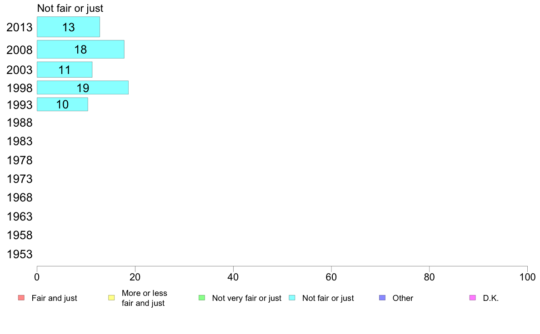Click the Other legend label text
The width and height of the screenshot is (540, 334).
[x=403, y=298]
